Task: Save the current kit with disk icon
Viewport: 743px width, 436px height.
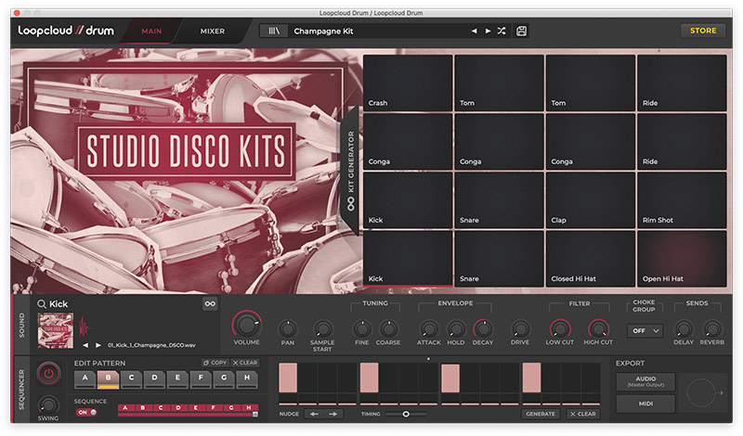Action: click(x=521, y=31)
